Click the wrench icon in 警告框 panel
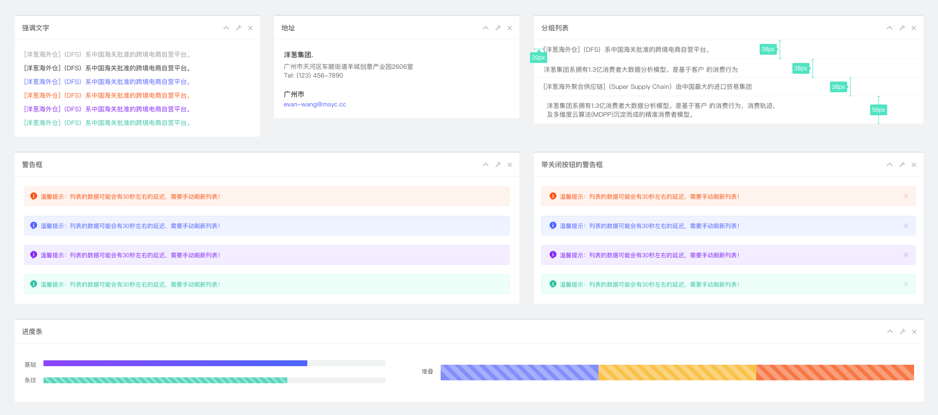This screenshot has height=415, width=938. click(498, 165)
